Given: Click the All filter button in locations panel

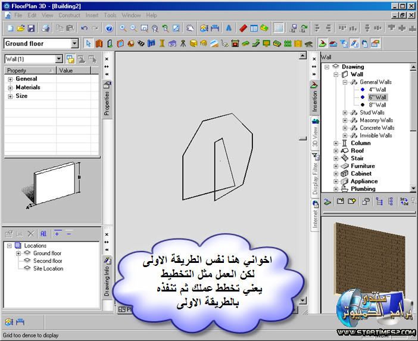Looking at the screenshot, I should (43, 234).
